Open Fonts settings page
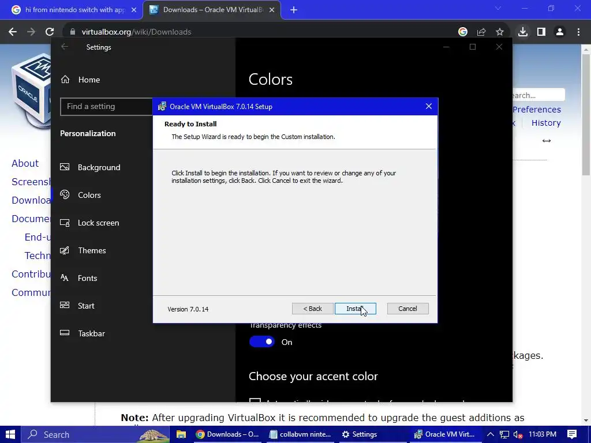591x443 pixels. tap(88, 278)
